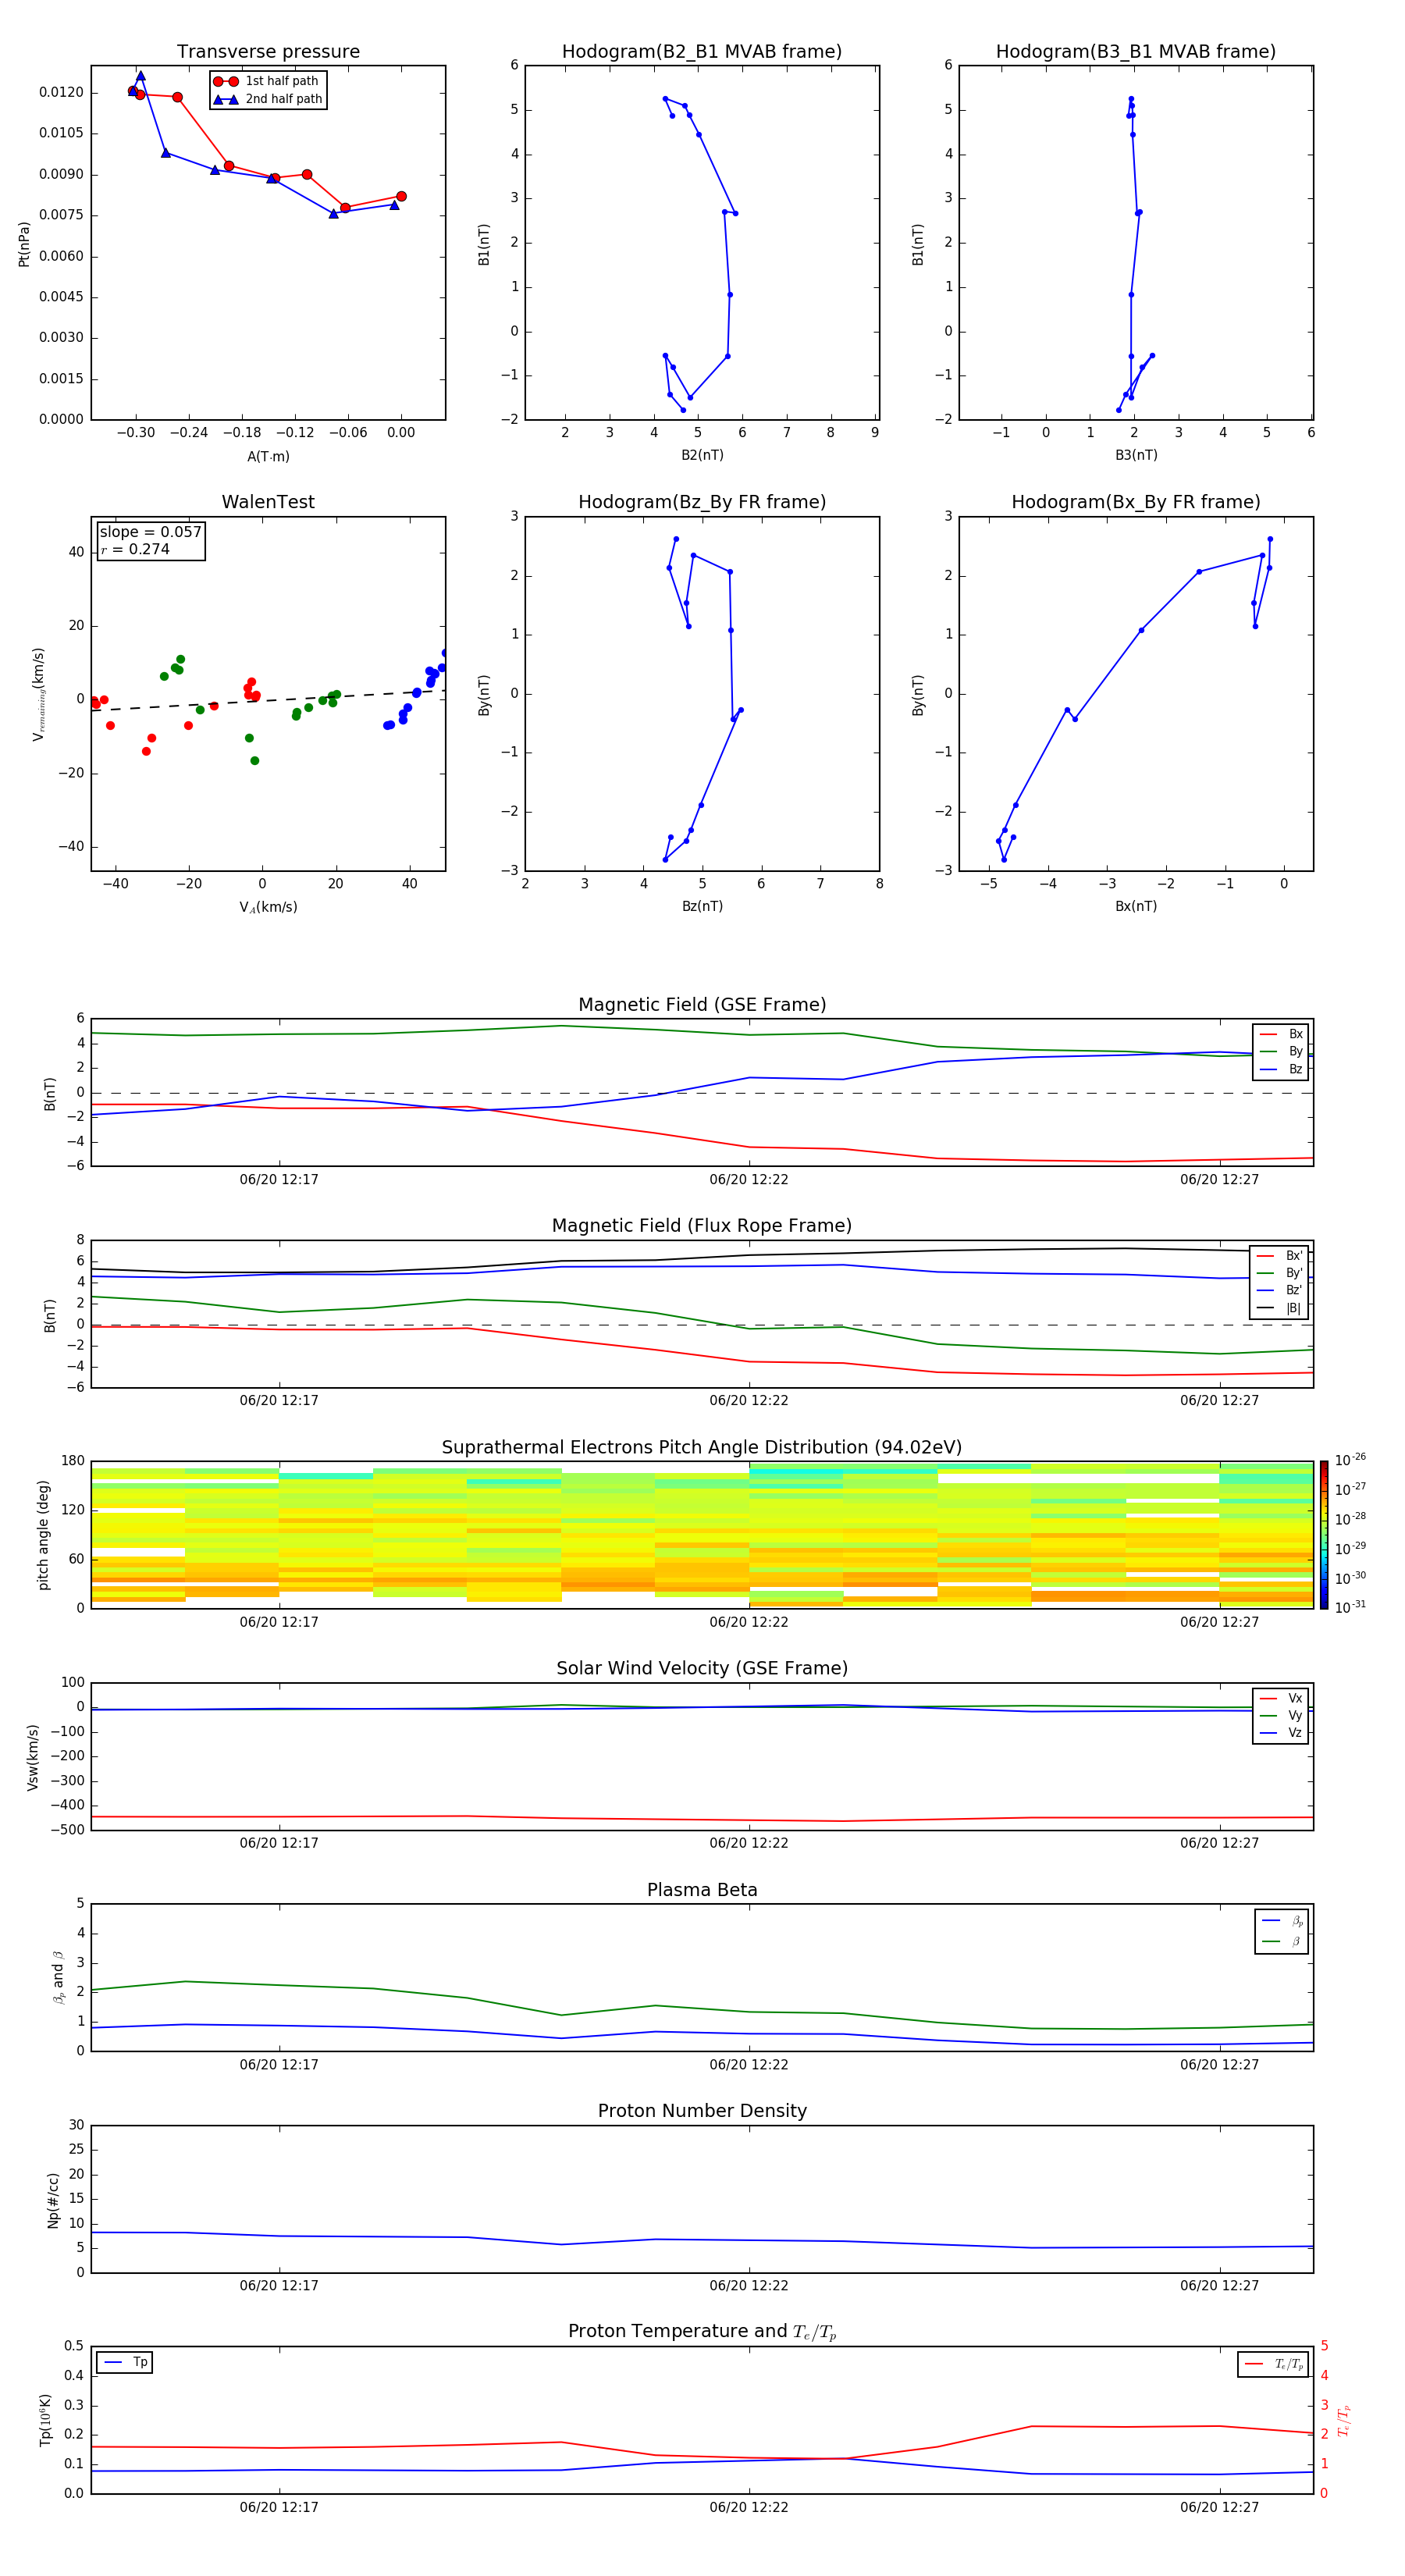
Task: Click the Vy legend entry in Solar Wind panel
Action: [1281, 1715]
